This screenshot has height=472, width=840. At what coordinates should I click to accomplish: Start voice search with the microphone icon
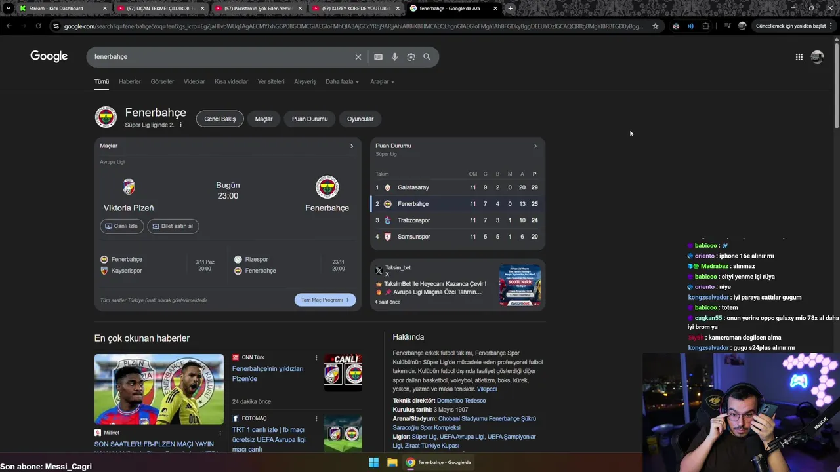point(394,57)
